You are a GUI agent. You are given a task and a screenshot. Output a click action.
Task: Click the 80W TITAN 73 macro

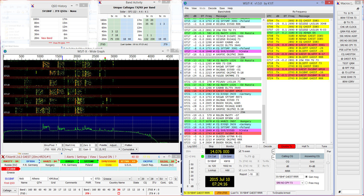349,18
